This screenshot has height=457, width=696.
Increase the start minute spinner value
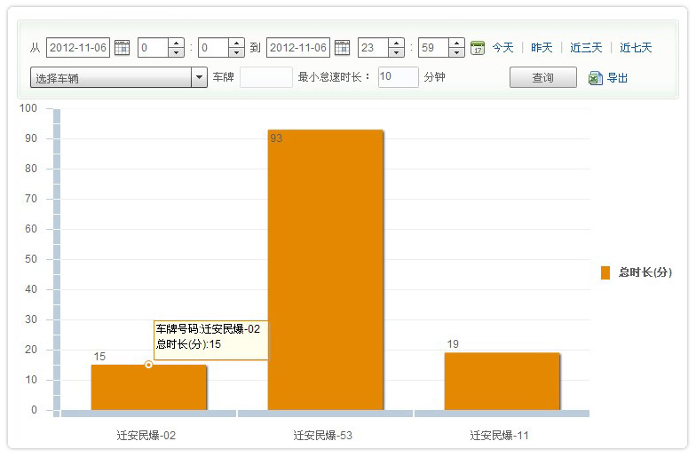coord(236,43)
